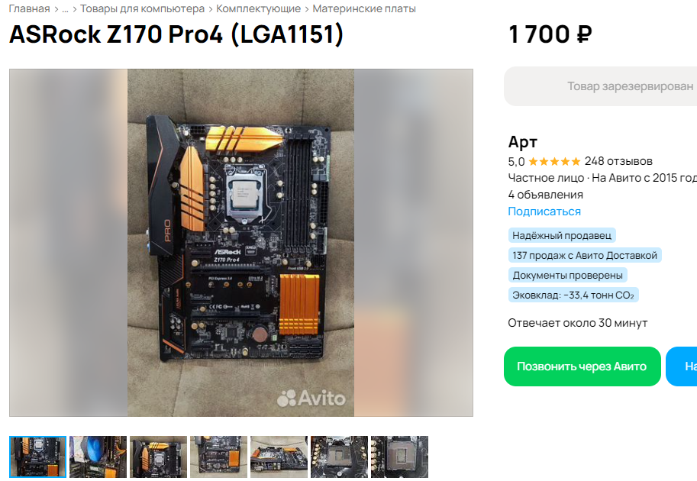
Task: Go to Комплектующие category breadcrumb
Action: (x=258, y=9)
